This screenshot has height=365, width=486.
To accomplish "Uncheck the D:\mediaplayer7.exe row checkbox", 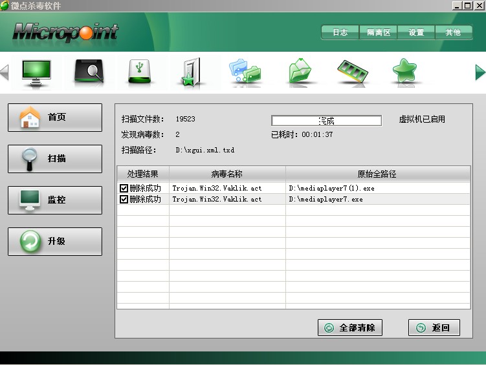I will click(124, 199).
